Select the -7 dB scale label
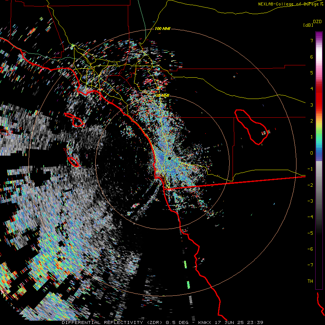Image resolution: width=325 pixels, height=325 pixels. 310,265
